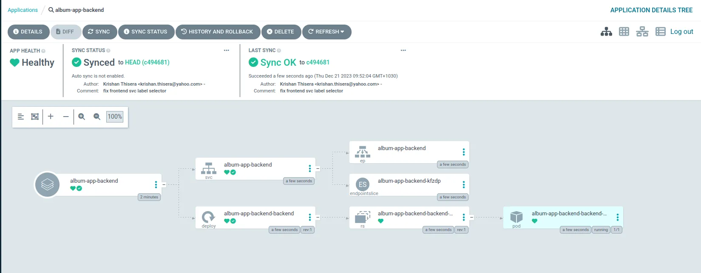701x273 pixels.
Task: Open SYNC STATUS more options ellipsis
Action: tap(227, 50)
